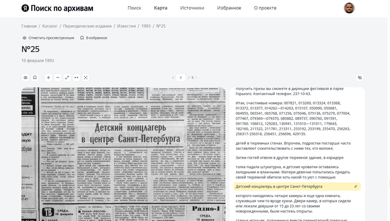The height and width of the screenshot is (221, 390).
Task: Click paragraph starting 'толка падала штукатурка'
Action: [292, 172]
